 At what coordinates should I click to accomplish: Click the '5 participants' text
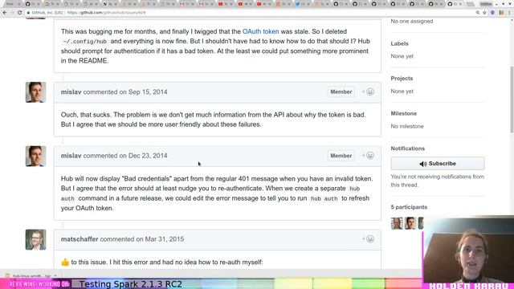click(x=409, y=207)
